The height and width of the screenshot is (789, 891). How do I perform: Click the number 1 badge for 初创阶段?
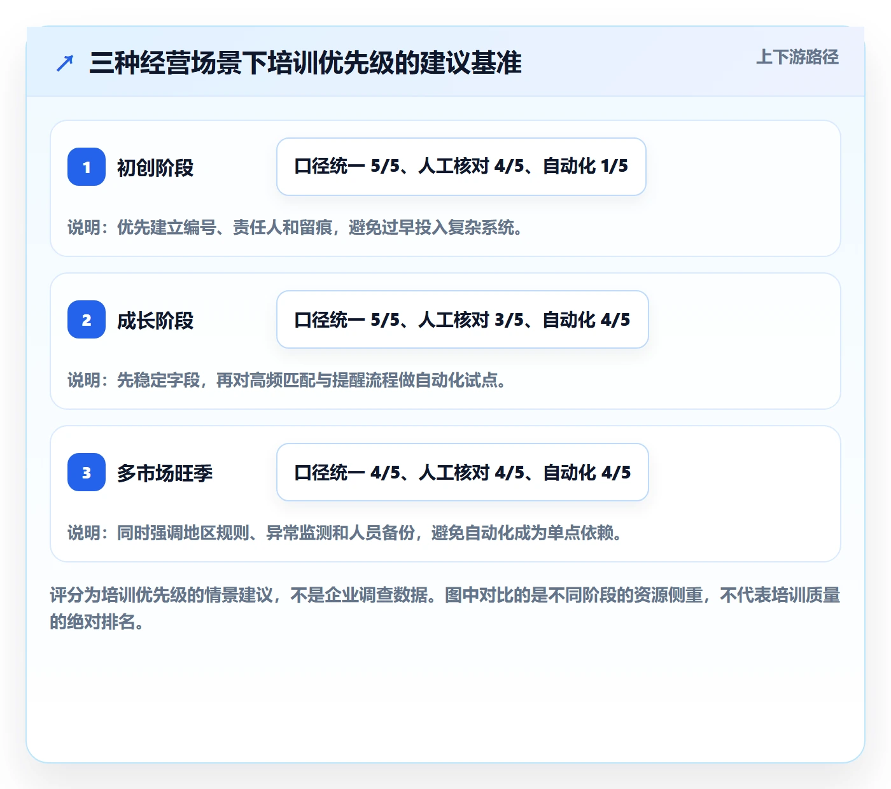coord(87,167)
